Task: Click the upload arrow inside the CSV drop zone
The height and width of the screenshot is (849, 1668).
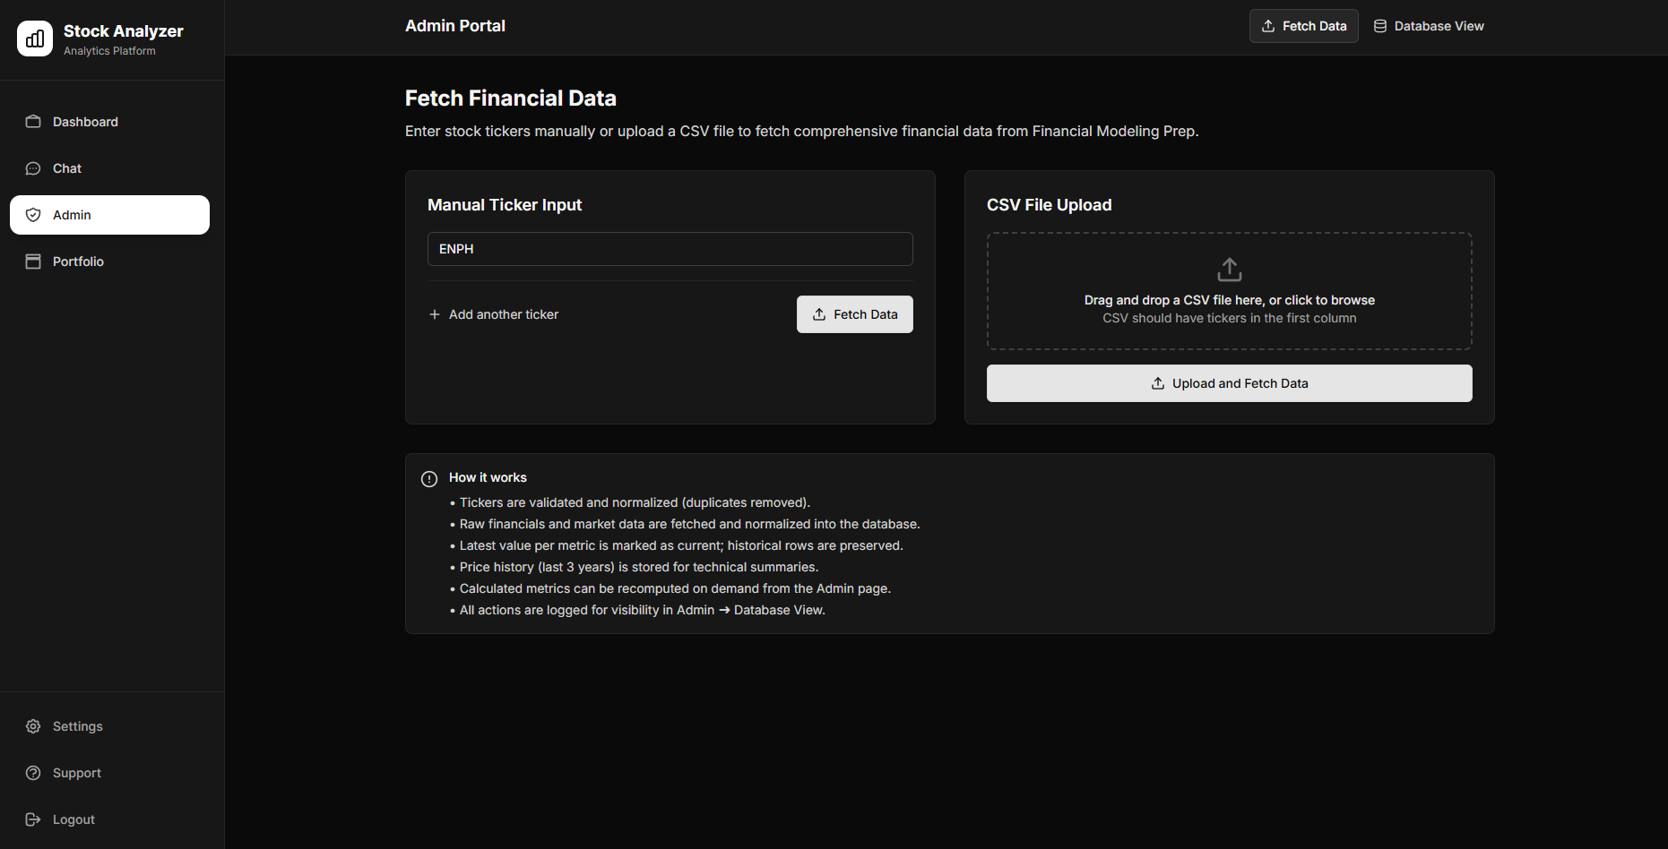Action: (1229, 269)
